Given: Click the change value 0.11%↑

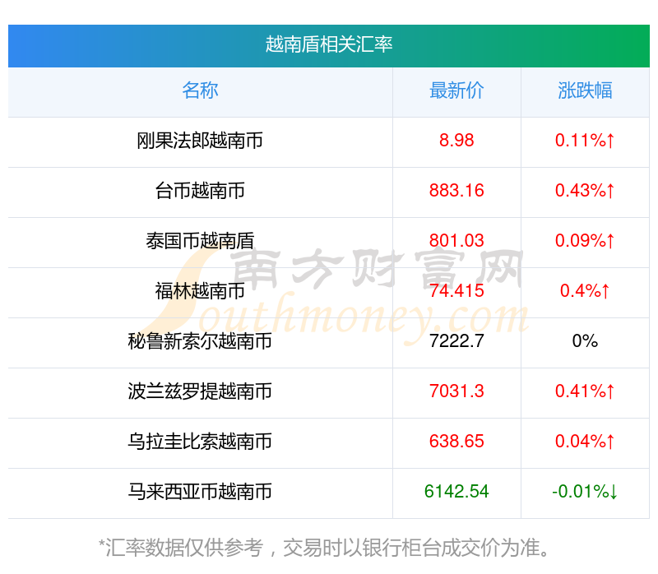Looking at the screenshot, I should coord(585,141).
